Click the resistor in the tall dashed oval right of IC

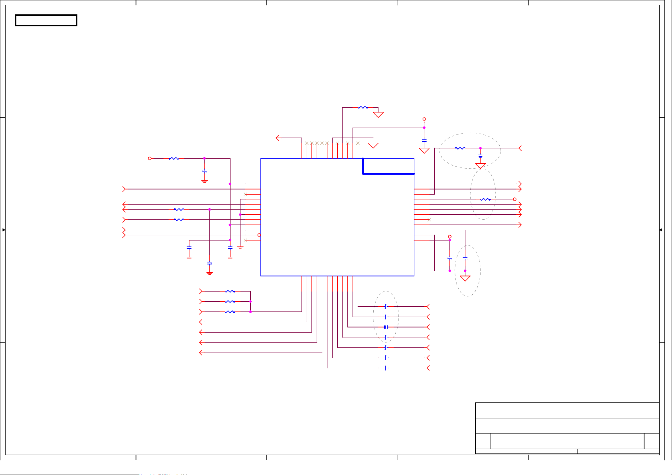pos(485,199)
